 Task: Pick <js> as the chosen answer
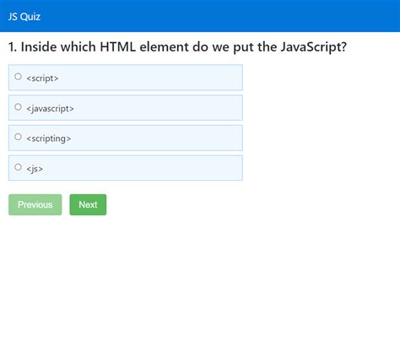(x=18, y=167)
